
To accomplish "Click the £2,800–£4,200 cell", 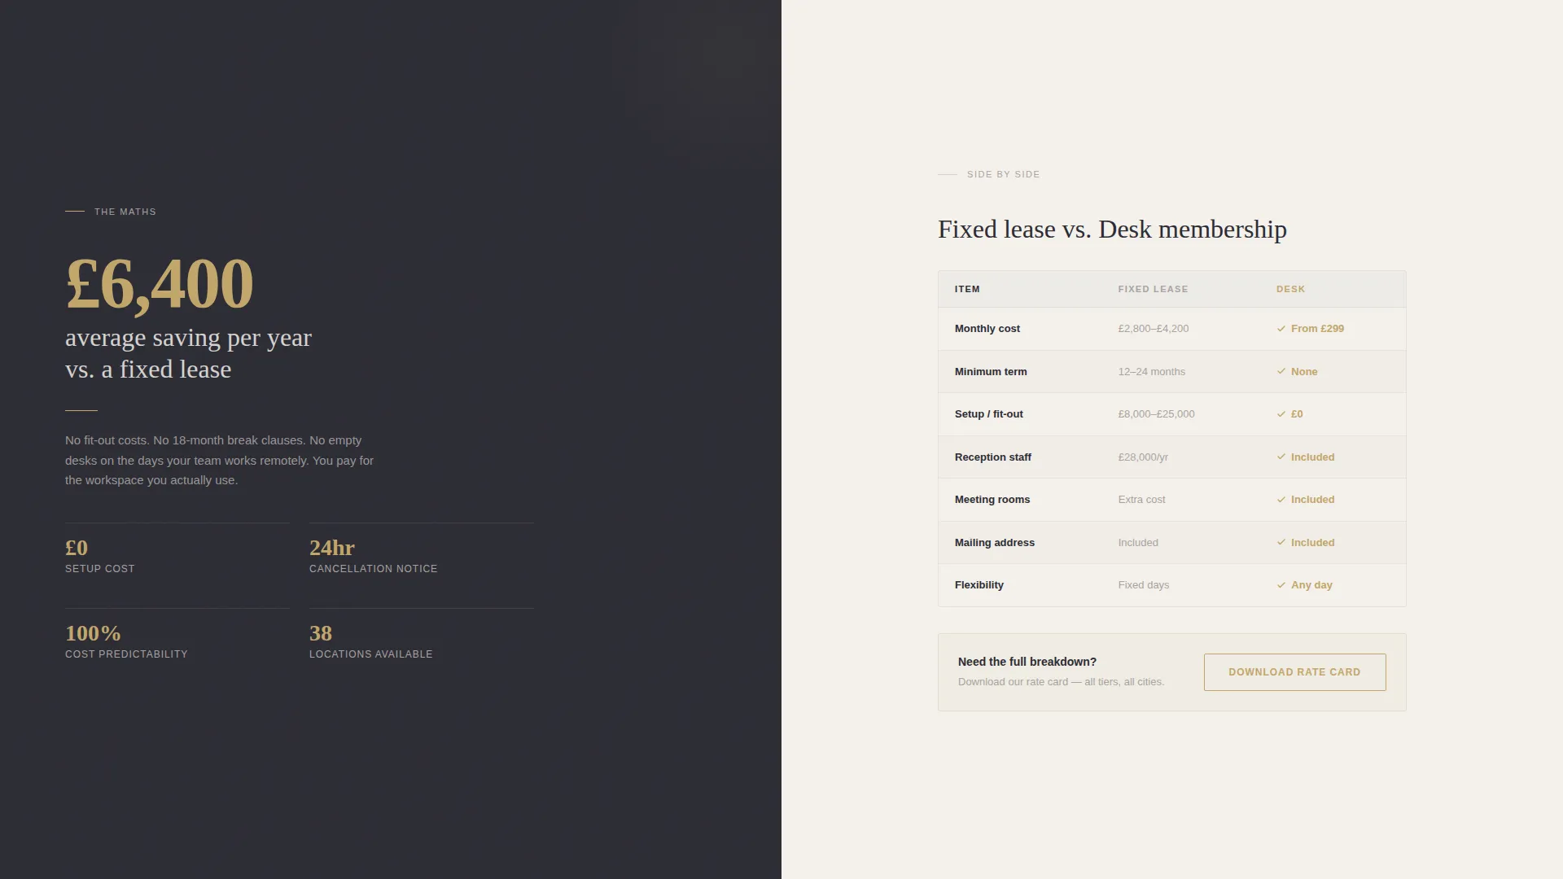I will [1153, 329].
